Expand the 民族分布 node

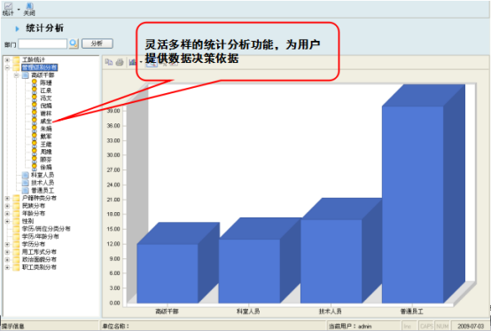click(x=7, y=206)
